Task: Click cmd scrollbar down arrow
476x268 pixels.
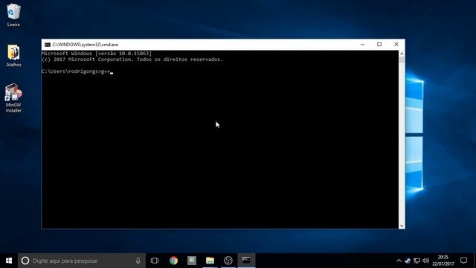Action: (402, 226)
